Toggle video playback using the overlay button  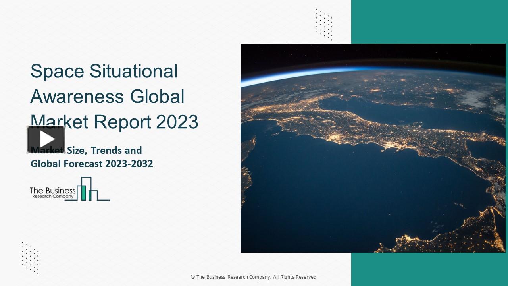(47, 139)
